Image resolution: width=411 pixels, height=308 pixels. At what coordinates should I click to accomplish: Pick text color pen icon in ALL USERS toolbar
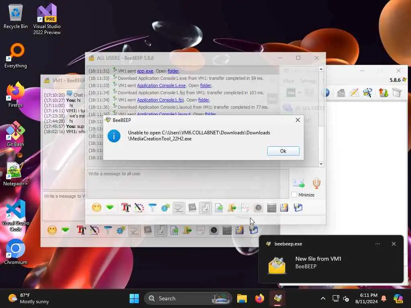coord(139,208)
